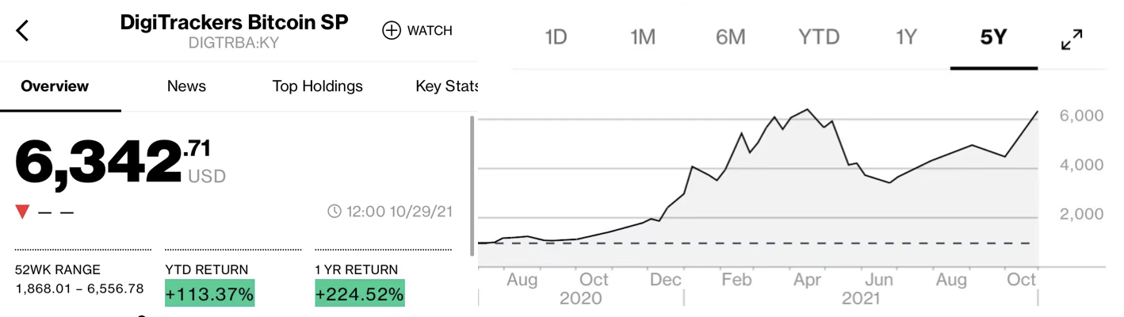The image size is (1124, 317).
Task: Switch chart to YTD range
Action: coord(818,37)
